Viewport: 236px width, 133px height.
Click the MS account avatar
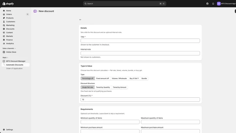(x=219, y=4)
